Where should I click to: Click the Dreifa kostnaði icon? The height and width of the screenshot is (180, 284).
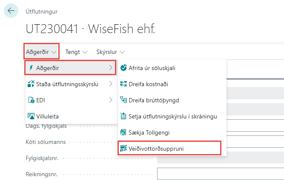[x=123, y=84]
